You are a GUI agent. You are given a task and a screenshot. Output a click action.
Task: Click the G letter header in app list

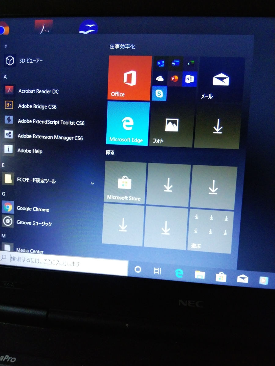point(4,194)
